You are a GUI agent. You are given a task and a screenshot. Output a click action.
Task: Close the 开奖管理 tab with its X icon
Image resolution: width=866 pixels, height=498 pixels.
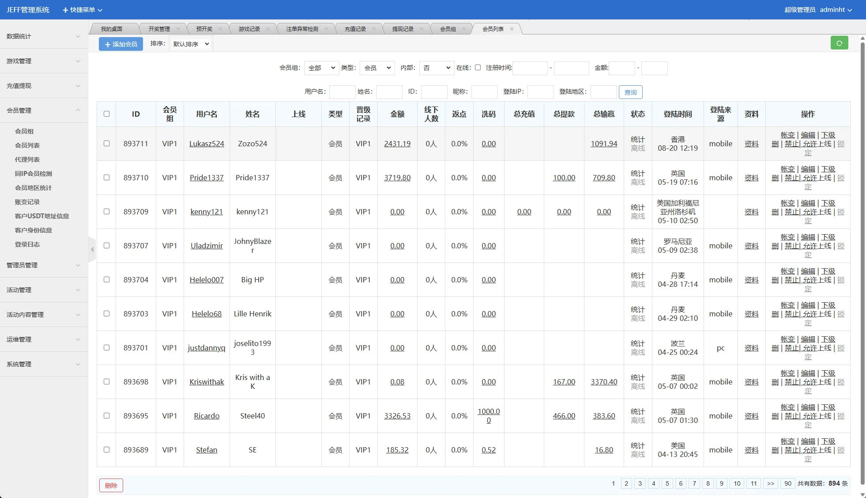178,29
